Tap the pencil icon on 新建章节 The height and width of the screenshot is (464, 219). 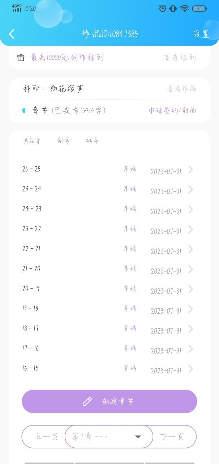87,401
